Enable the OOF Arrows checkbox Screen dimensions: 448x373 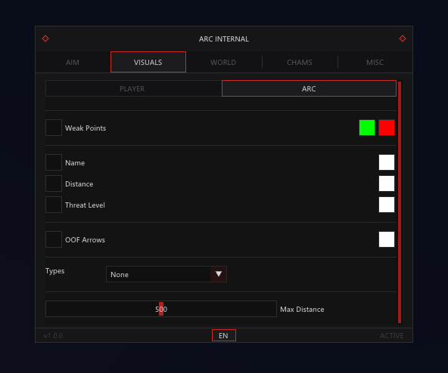(54, 239)
